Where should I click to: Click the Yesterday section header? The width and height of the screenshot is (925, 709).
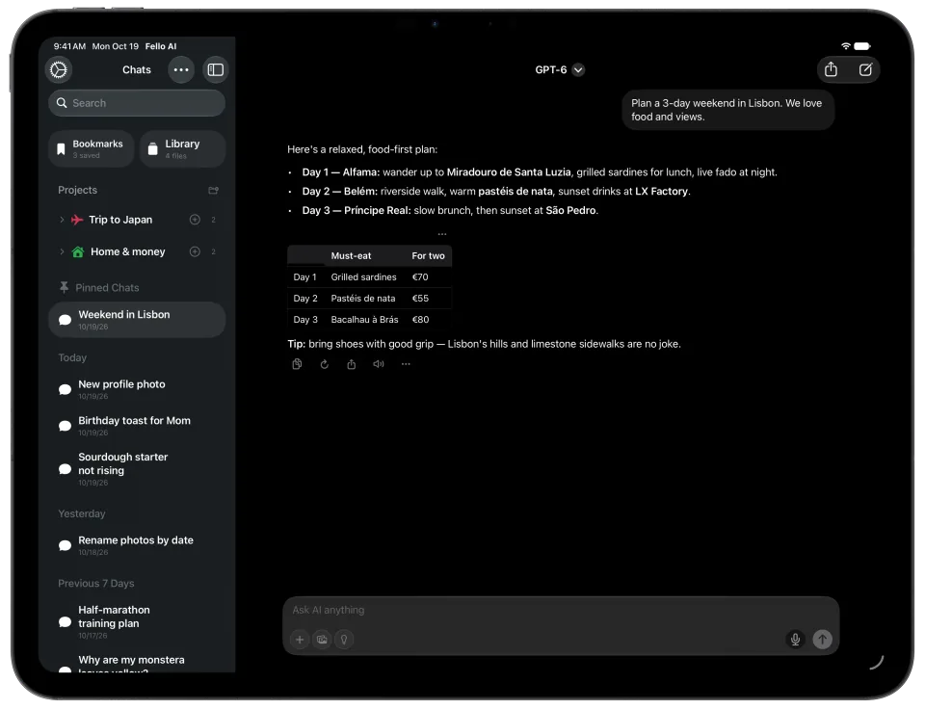pos(81,513)
